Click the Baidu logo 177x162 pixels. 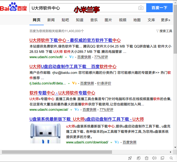(14, 7)
